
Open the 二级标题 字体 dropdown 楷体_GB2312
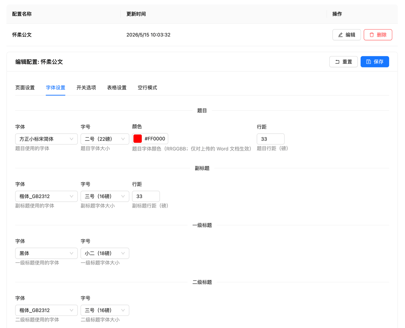tap(47, 310)
